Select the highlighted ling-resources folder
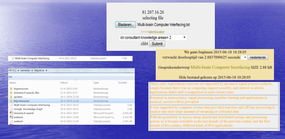The image size is (285, 139). (x=71, y=101)
